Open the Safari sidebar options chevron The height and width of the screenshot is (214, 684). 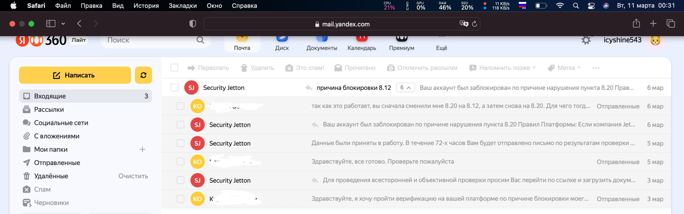[x=63, y=24]
